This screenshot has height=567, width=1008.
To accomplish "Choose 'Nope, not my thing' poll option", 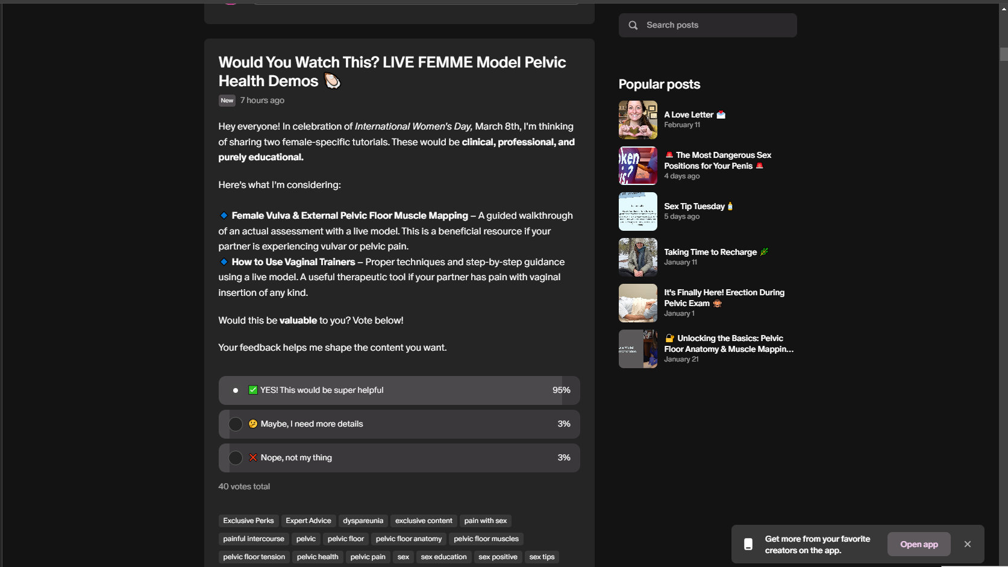I will (236, 458).
